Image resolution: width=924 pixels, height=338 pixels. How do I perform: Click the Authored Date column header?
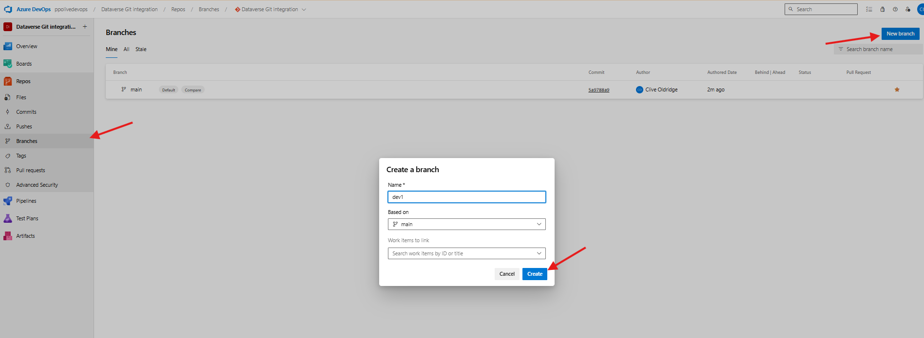(722, 72)
